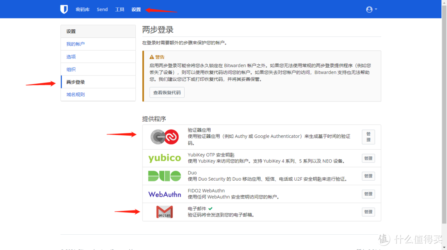447x250 pixels.
Task: Click the authenticator app icon
Action: tap(164, 137)
